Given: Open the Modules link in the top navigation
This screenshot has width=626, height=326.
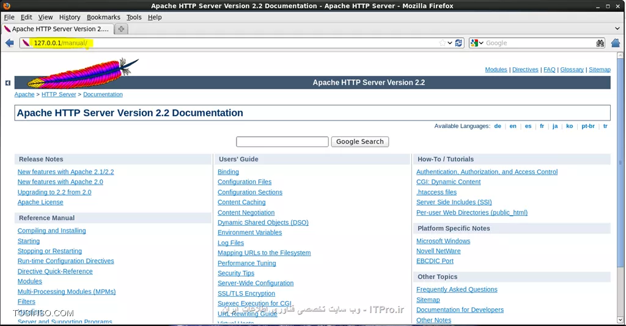Looking at the screenshot, I should click(496, 70).
